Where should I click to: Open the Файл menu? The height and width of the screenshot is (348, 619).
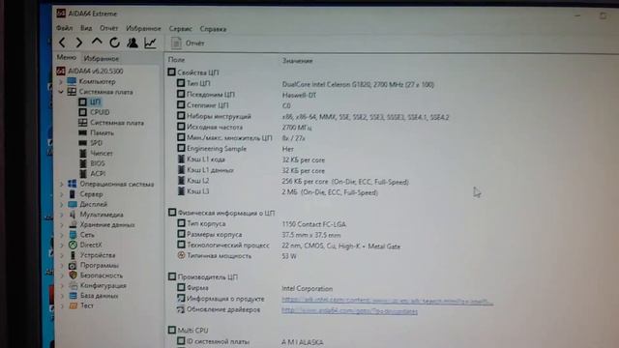65,28
